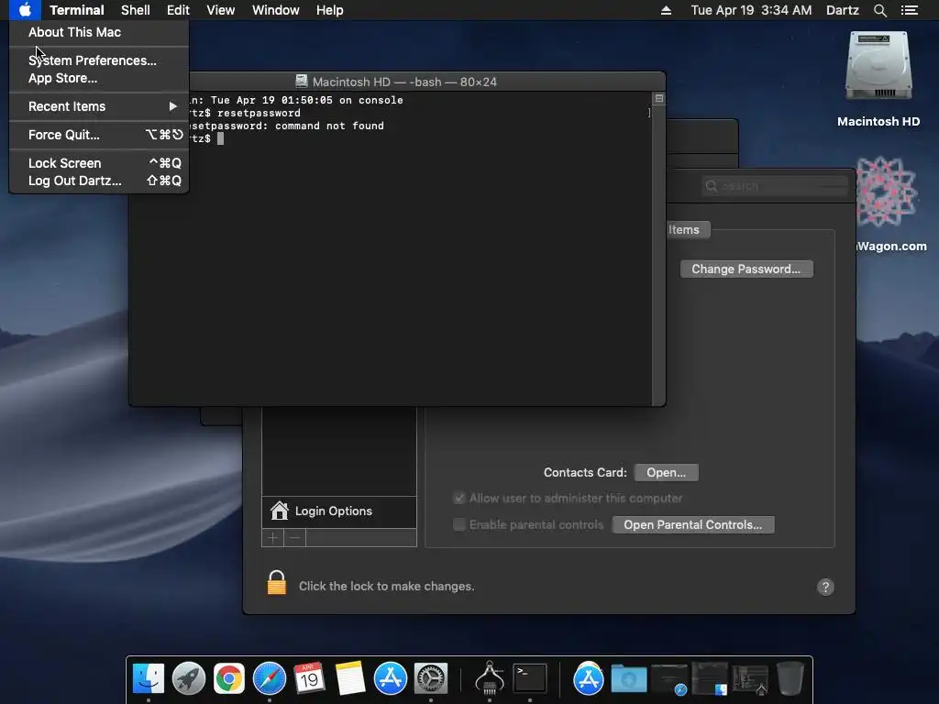Viewport: 939px width, 704px height.
Task: Enable parental controls checkbox
Action: [x=459, y=524]
